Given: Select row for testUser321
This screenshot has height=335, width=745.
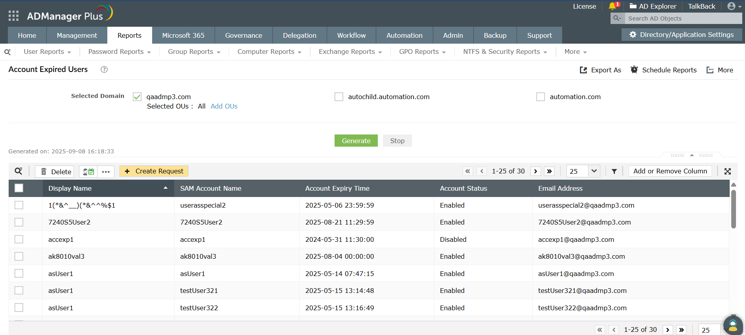Looking at the screenshot, I should [x=19, y=291].
